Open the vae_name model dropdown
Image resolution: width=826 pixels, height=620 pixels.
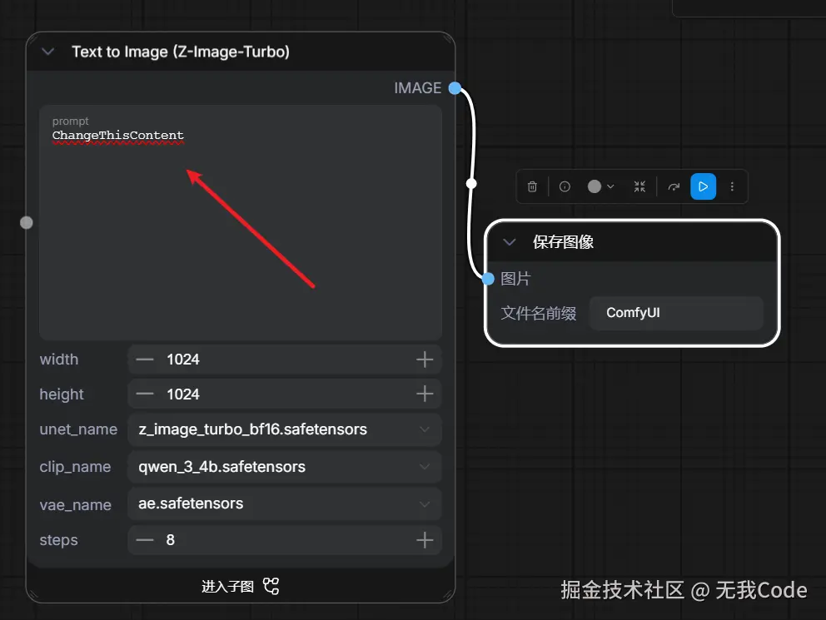coord(285,503)
